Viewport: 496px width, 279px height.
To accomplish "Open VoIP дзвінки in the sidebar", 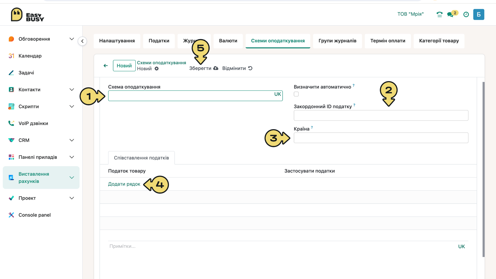I will [33, 123].
